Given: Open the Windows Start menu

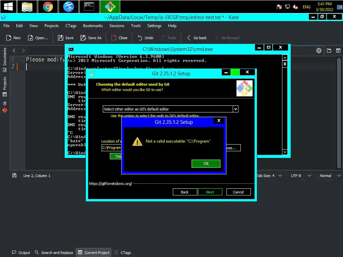Looking at the screenshot, I should coord(8,7).
